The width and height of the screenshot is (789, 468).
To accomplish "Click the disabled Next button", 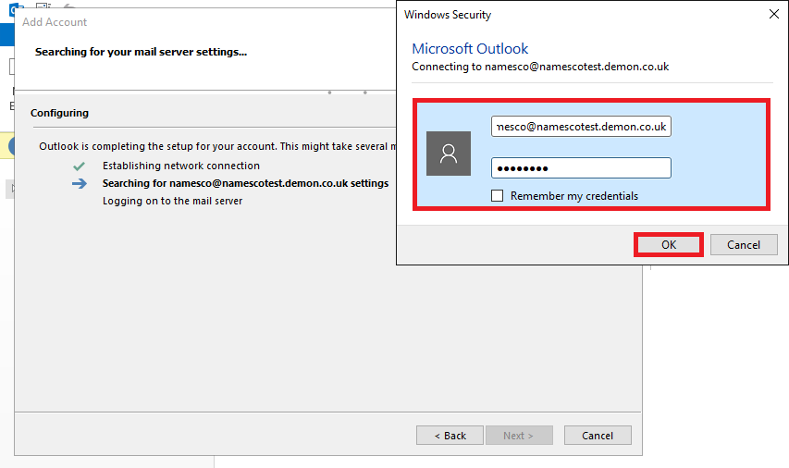I will point(519,436).
